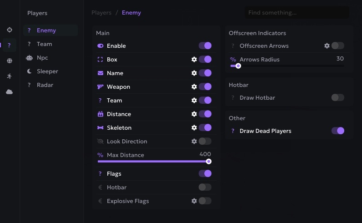Enable Draw Hotbar toggle
Image resolution: width=362 pixels, height=223 pixels.
coord(337,98)
